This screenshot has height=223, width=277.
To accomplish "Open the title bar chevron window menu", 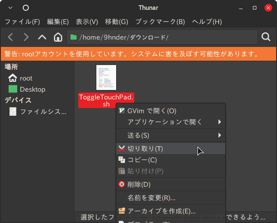I will point(10,8).
